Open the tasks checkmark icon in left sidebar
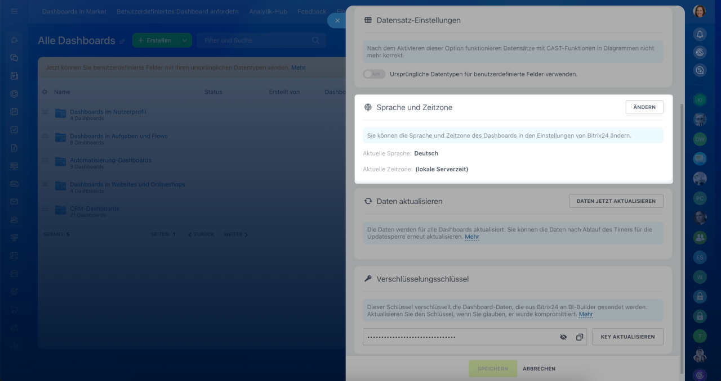Image resolution: width=721 pixels, height=381 pixels. tap(14, 130)
